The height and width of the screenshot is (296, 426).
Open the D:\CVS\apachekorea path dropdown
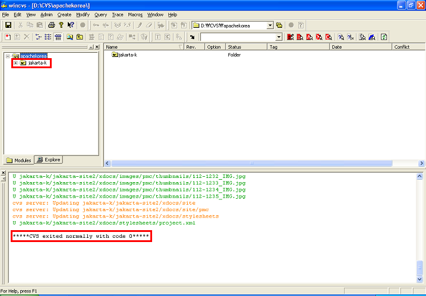pyautogui.click(x=270, y=26)
